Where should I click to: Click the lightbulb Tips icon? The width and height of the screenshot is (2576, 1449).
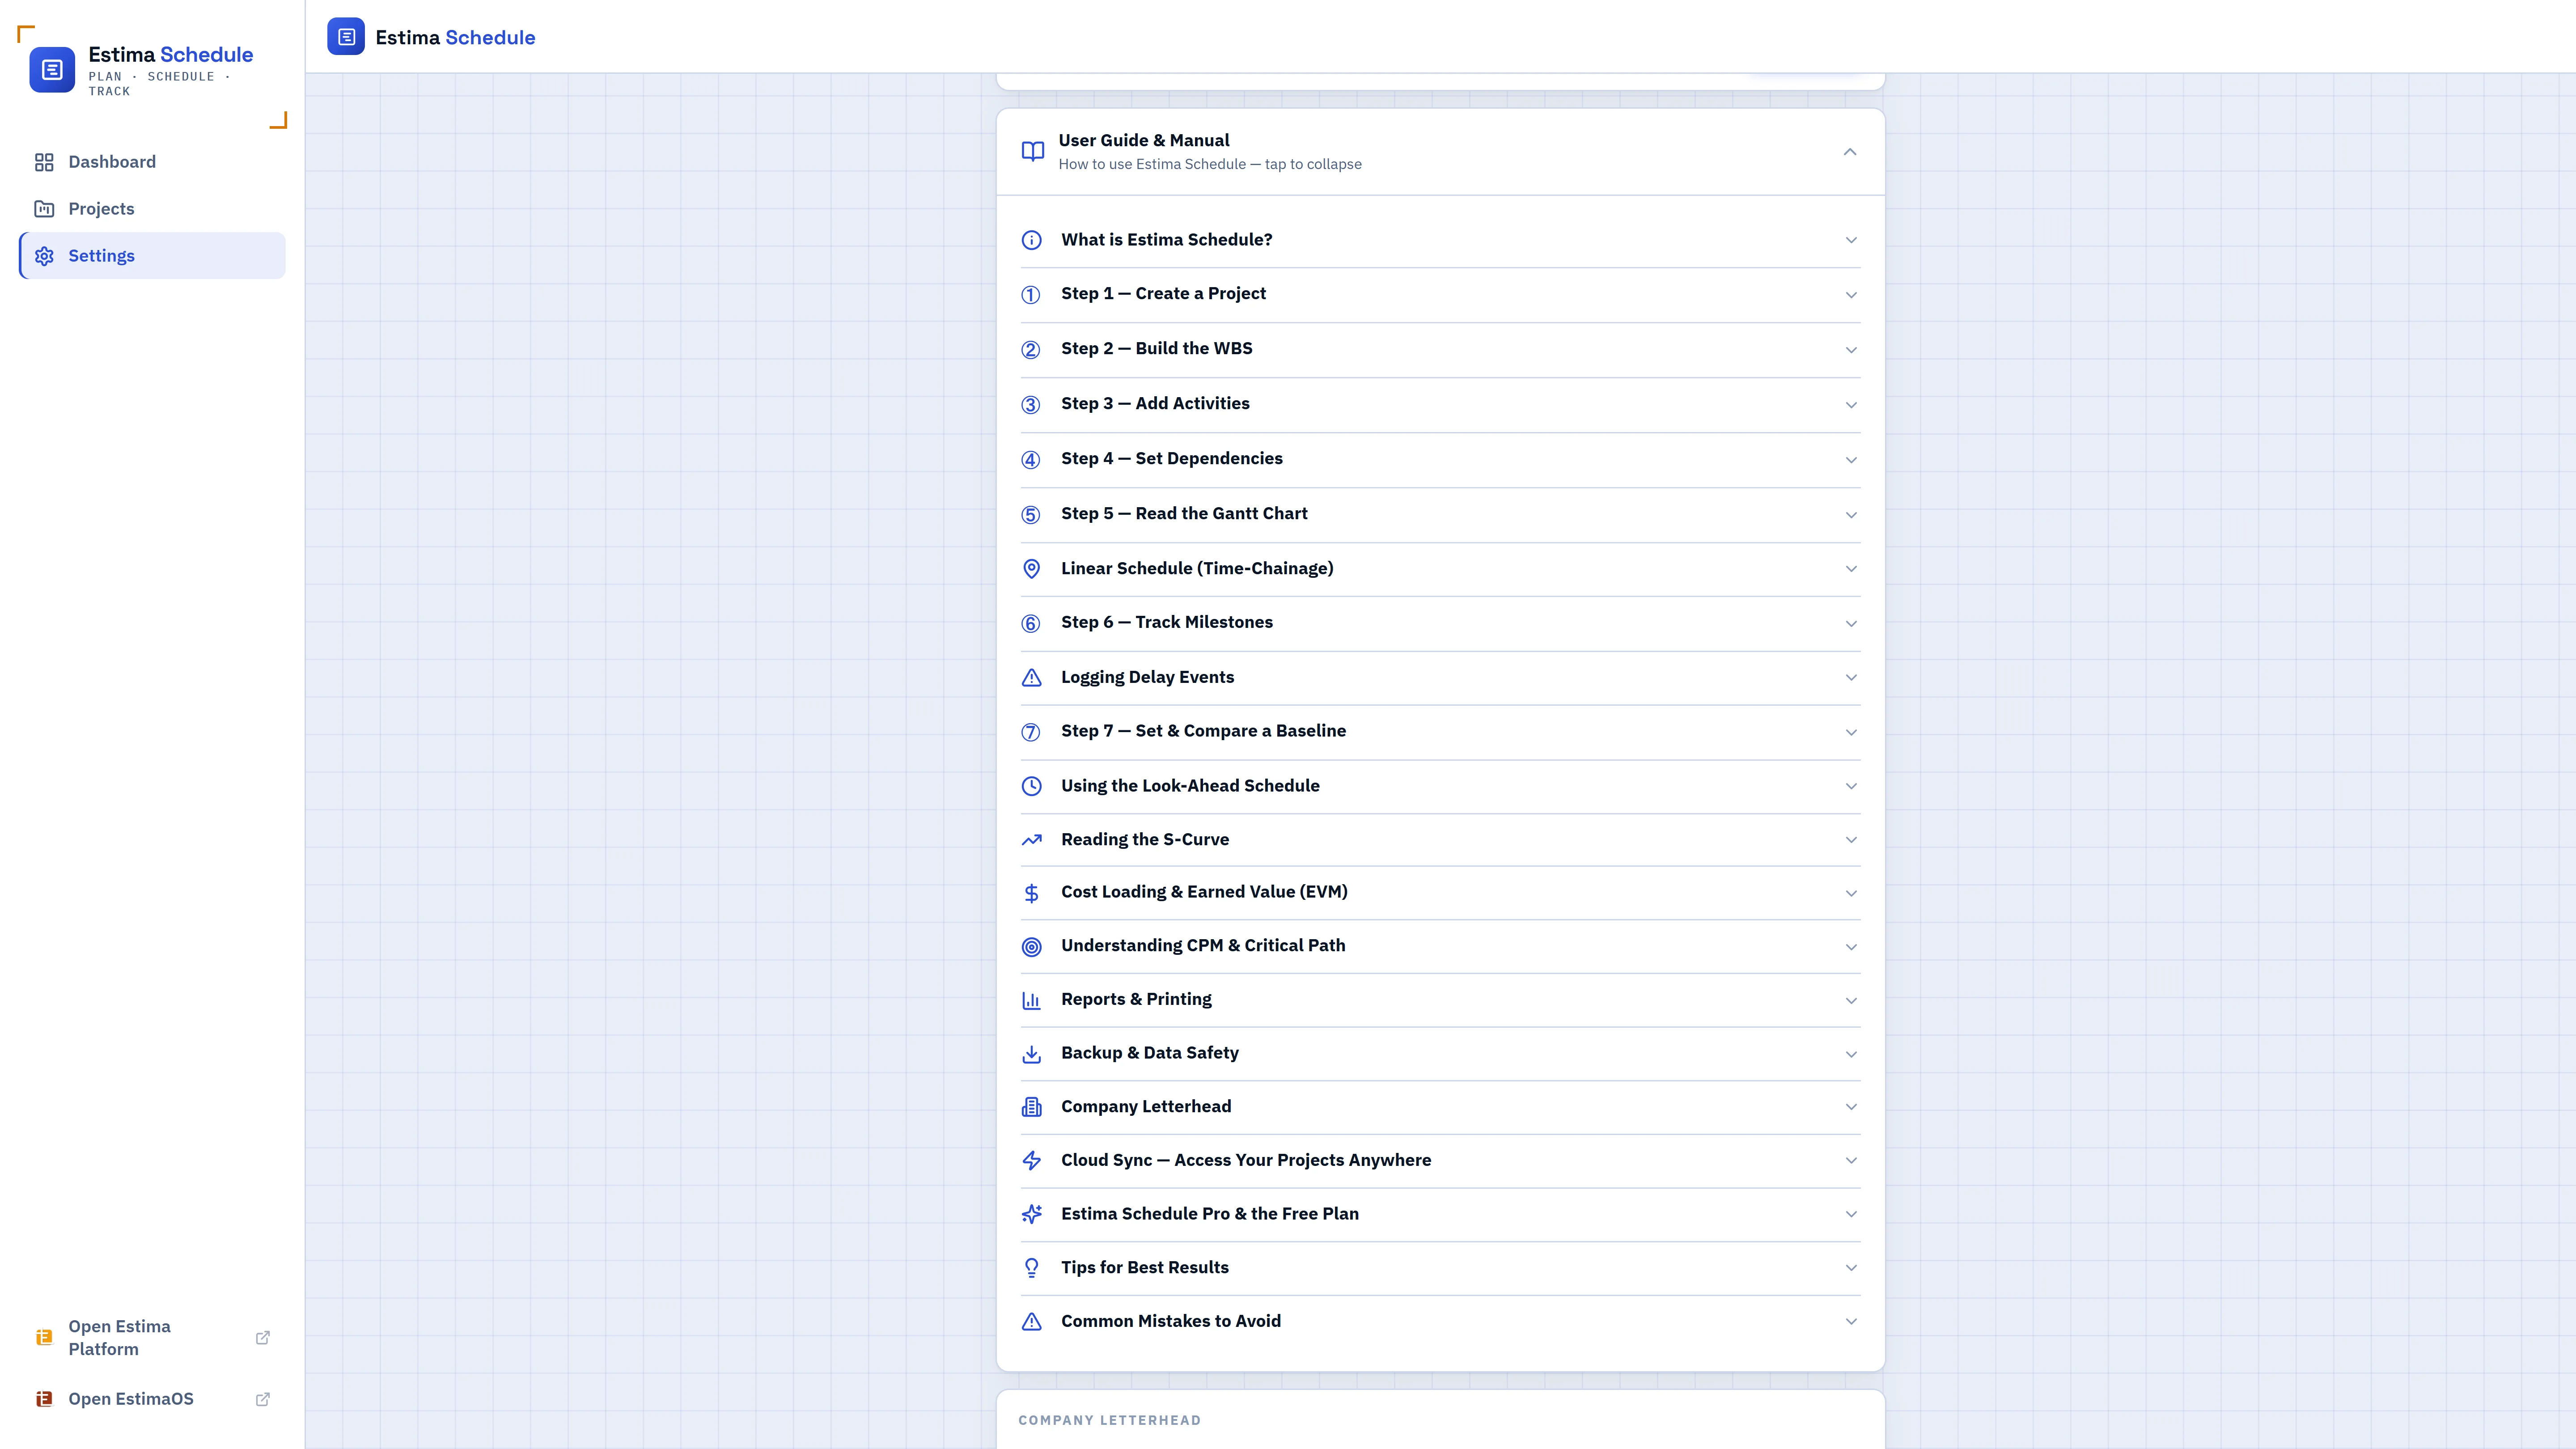click(x=1032, y=1268)
